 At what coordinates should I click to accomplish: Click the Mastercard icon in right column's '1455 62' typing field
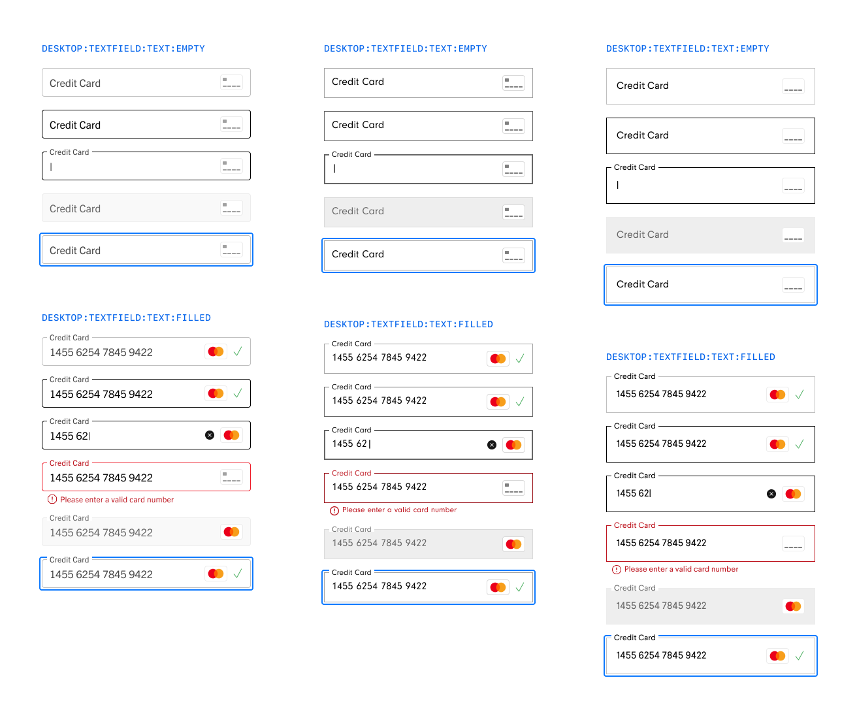793,494
